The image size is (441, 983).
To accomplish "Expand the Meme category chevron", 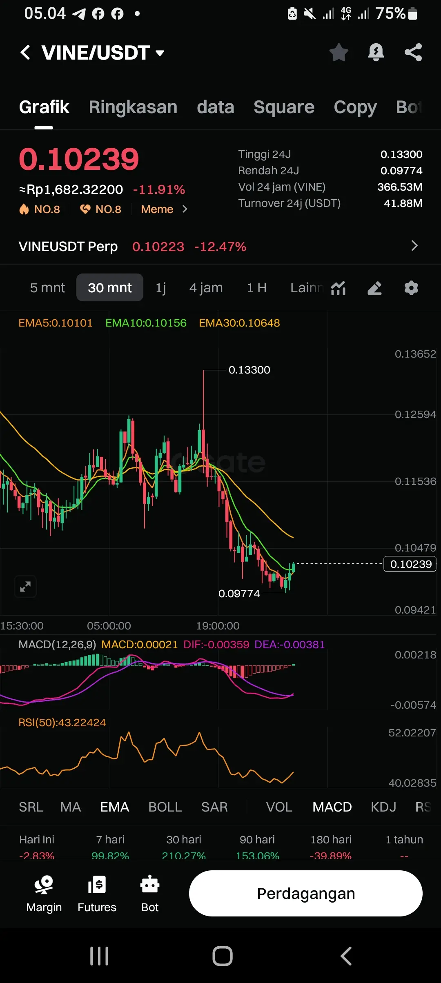I will click(185, 209).
